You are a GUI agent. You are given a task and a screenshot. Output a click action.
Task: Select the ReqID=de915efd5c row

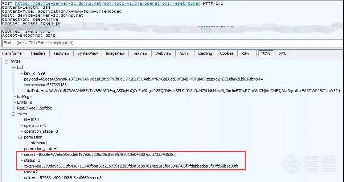(x=34, y=108)
